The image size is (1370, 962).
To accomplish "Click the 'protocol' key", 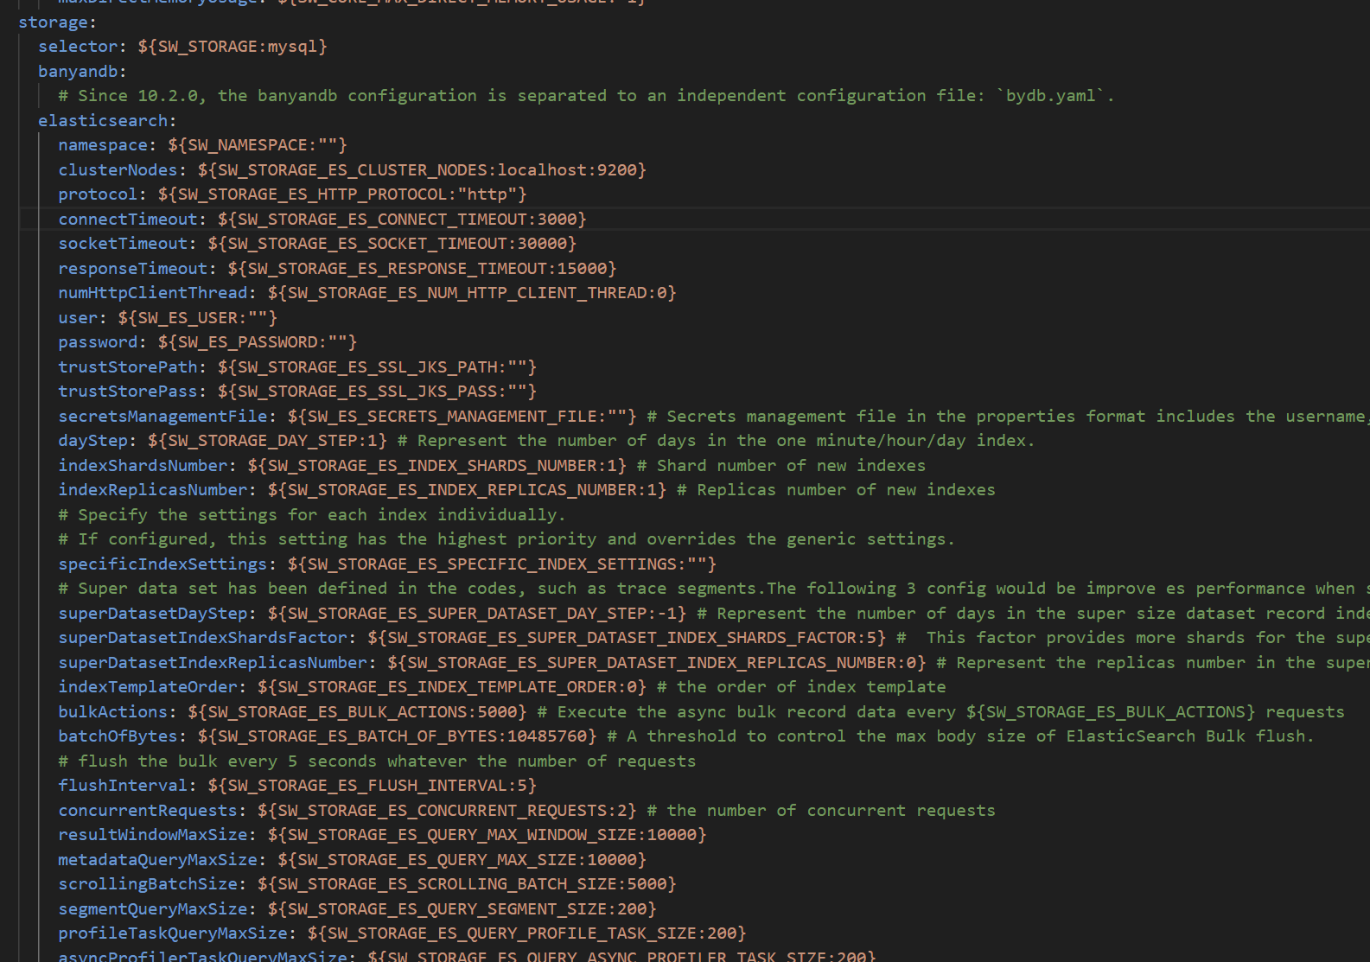I will (98, 194).
